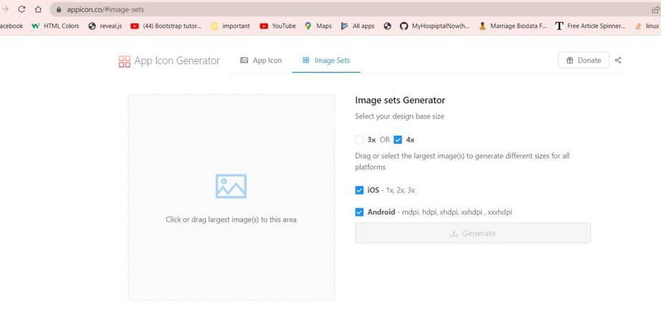661x313 pixels.
Task: Uncheck the 4x base size checkbox
Action: [398, 140]
